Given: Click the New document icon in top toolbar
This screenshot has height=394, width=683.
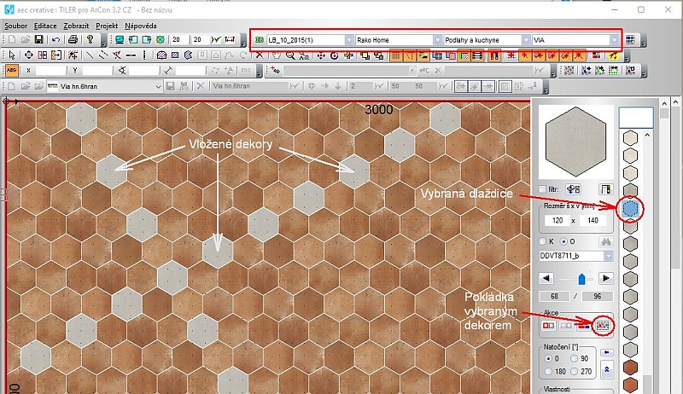Looking at the screenshot, I should coord(12,39).
